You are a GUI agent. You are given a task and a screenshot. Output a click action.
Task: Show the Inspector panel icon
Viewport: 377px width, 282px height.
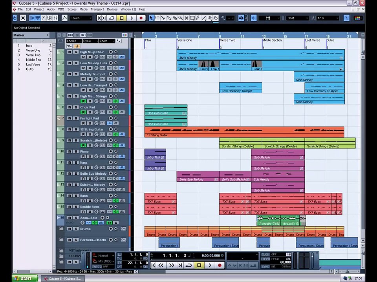32,18
